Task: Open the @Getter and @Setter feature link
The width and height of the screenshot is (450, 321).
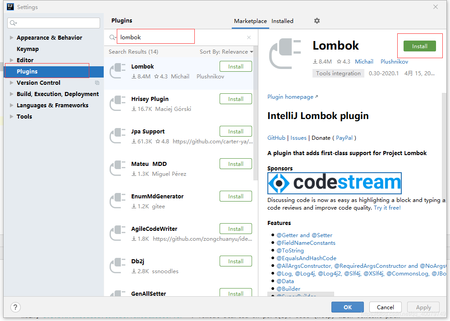Action: pyautogui.click(x=304, y=235)
